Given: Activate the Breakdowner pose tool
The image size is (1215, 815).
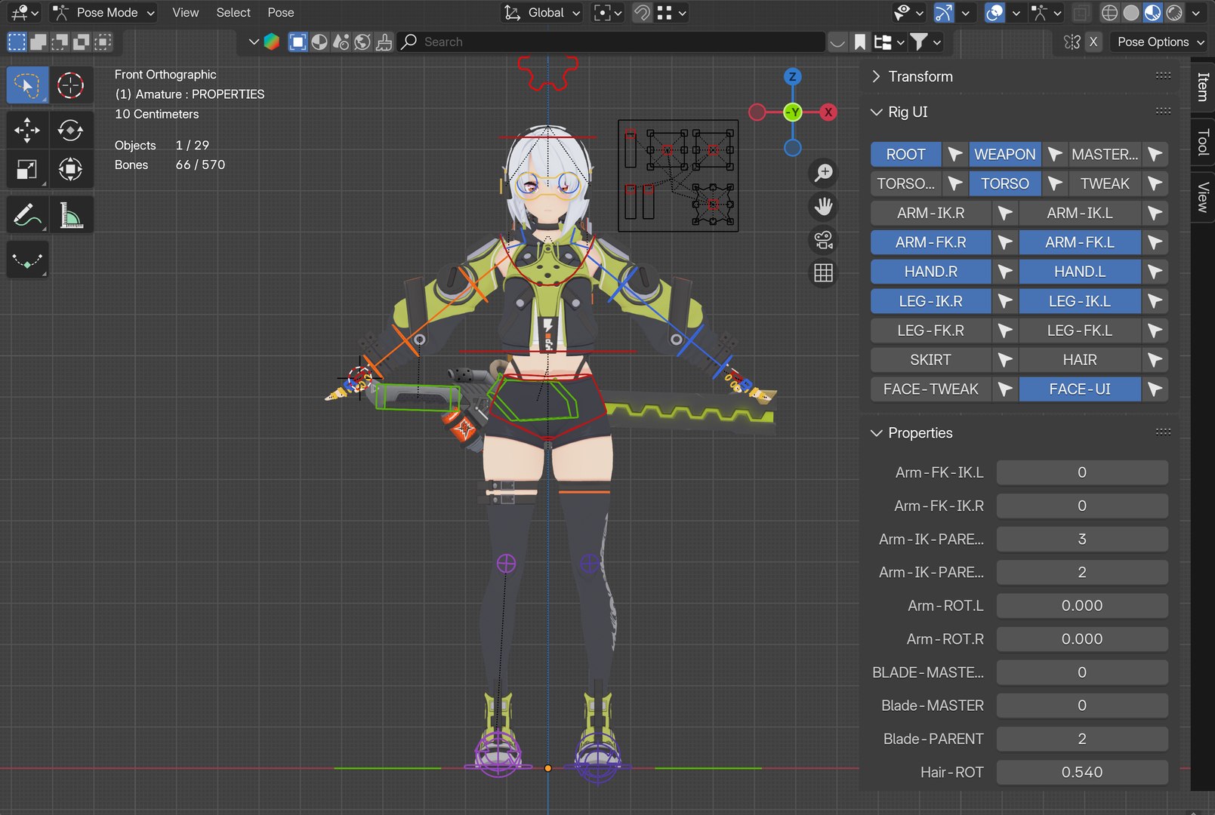Looking at the screenshot, I should point(27,260).
